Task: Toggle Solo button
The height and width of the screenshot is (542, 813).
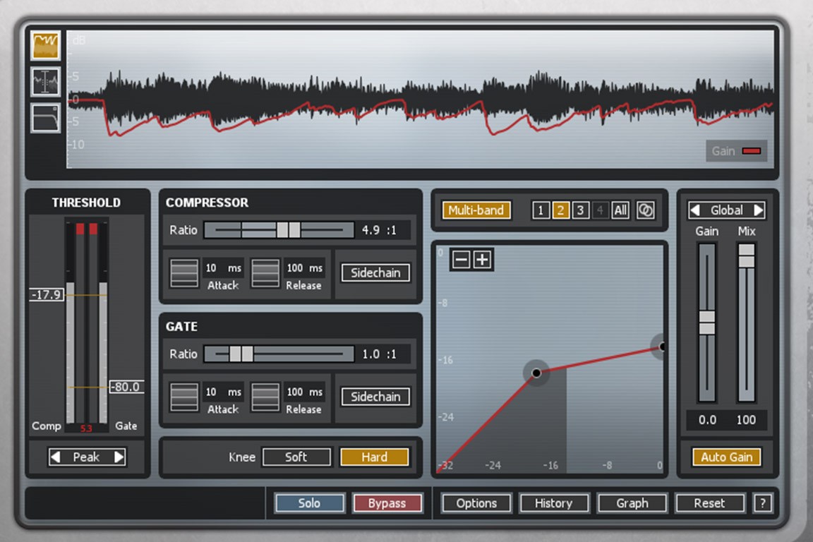Action: [x=309, y=503]
